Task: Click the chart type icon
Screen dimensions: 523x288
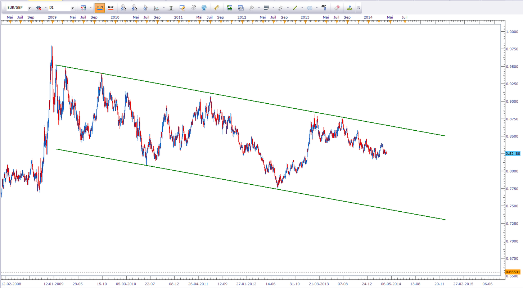Action: tap(84, 8)
